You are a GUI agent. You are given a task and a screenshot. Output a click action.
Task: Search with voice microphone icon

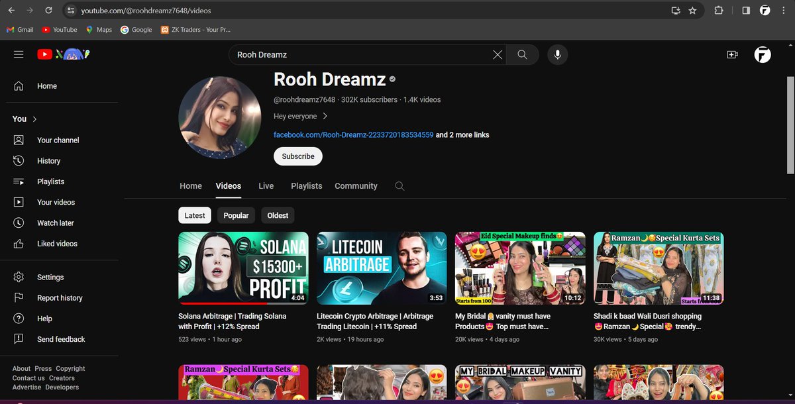[558, 54]
